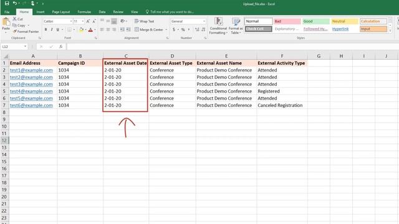Open the Insert Function dialog
The width and height of the screenshot is (399, 224).
click(x=61, y=47)
